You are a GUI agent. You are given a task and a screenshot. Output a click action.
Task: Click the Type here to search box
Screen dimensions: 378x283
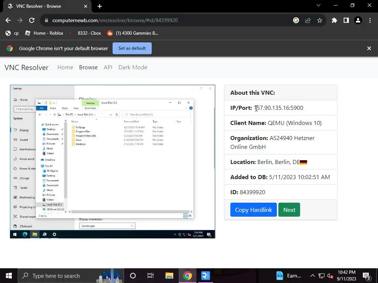click(71, 276)
